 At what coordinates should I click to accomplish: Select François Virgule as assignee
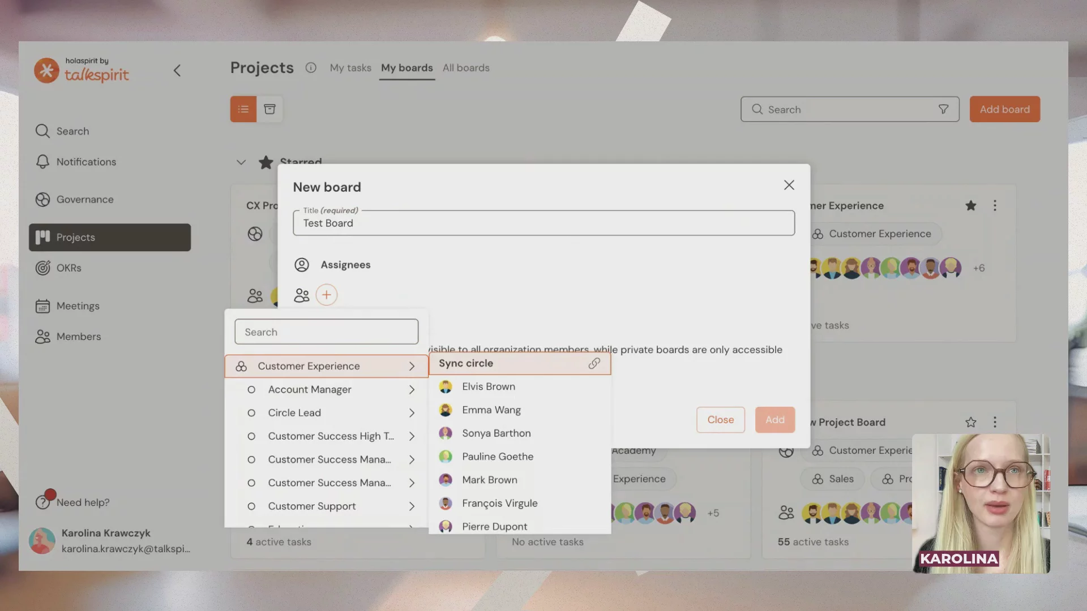point(520,504)
